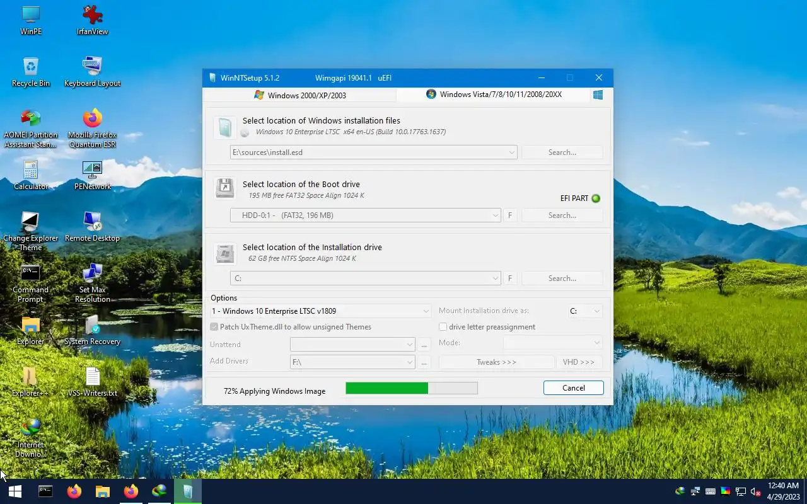The height and width of the screenshot is (504, 807).
Task: Open the Change Explorer Theme shortcut
Action: (30, 232)
